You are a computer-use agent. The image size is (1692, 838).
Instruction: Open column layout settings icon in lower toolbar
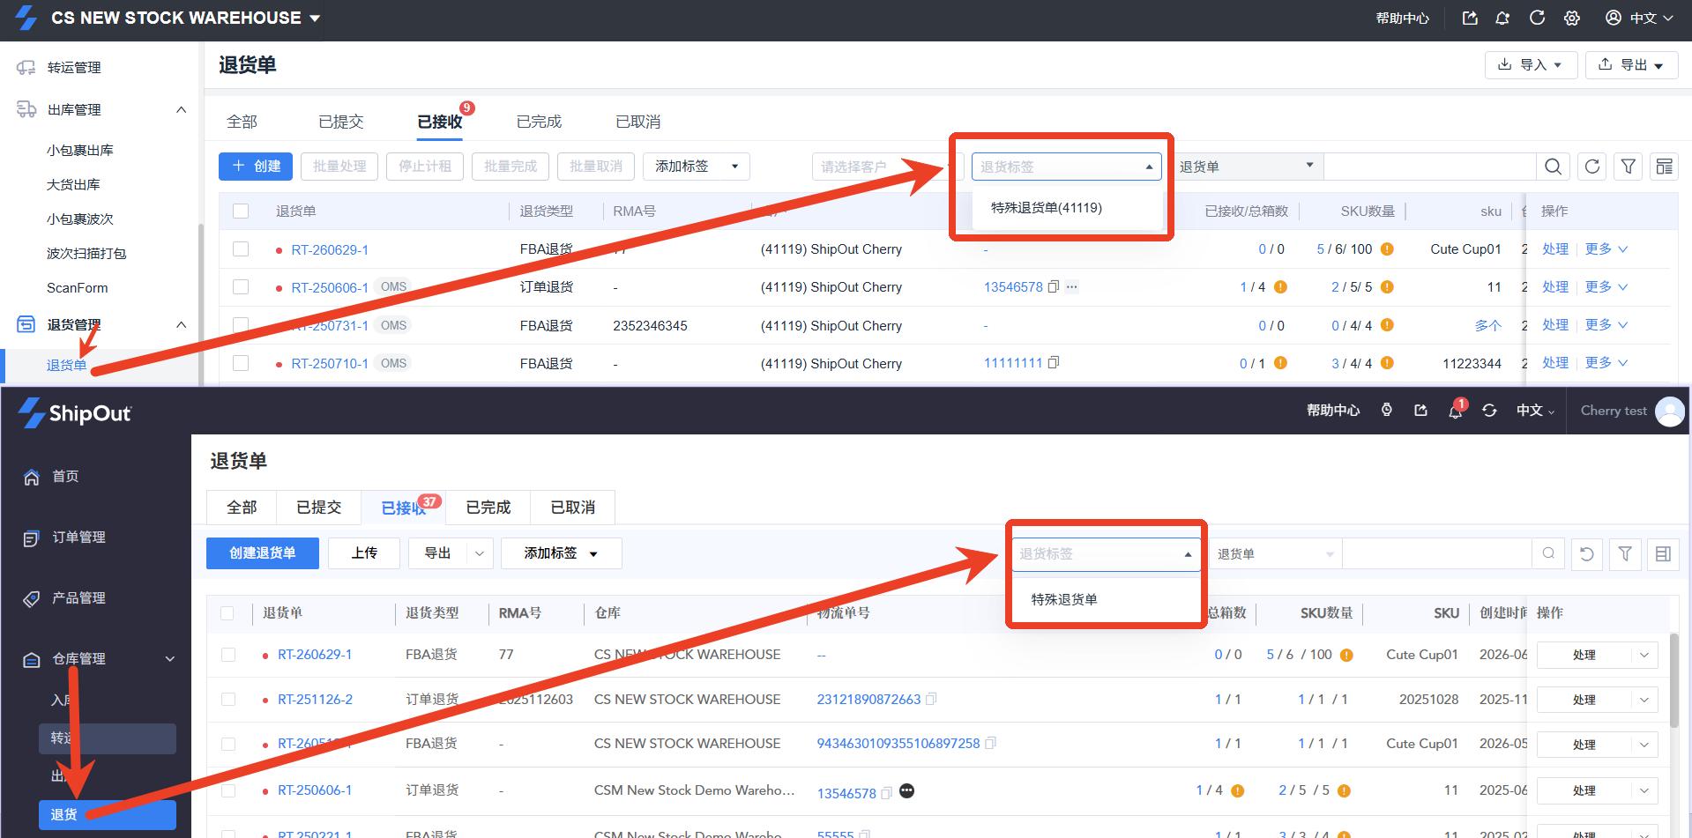(x=1663, y=554)
